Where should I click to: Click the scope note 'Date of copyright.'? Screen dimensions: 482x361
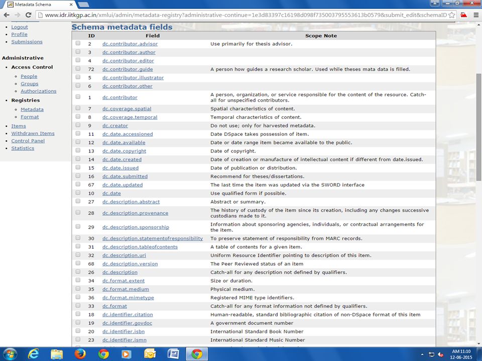pyautogui.click(x=233, y=151)
